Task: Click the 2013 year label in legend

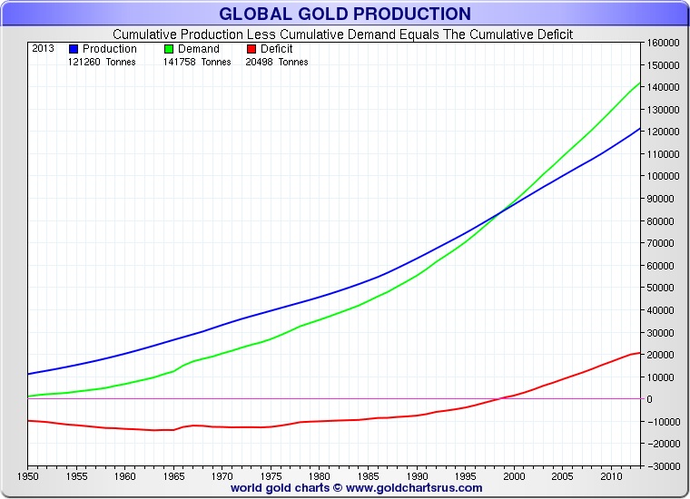Action: pyautogui.click(x=43, y=49)
